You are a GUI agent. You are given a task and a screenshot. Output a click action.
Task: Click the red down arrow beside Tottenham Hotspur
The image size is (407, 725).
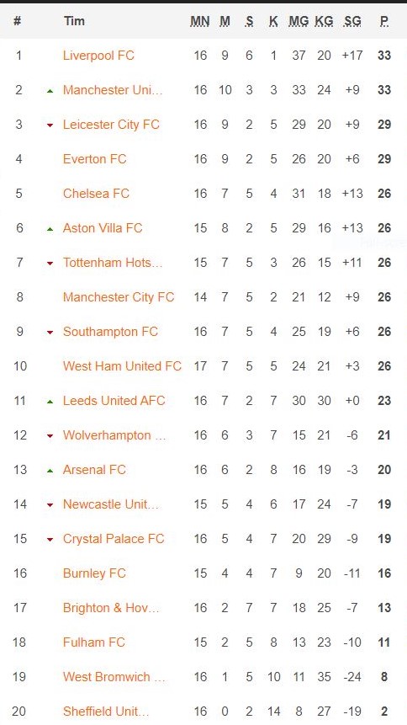[x=50, y=264]
